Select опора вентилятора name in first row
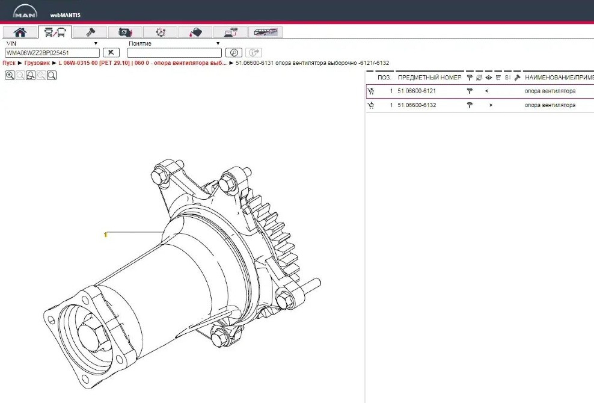 550,91
